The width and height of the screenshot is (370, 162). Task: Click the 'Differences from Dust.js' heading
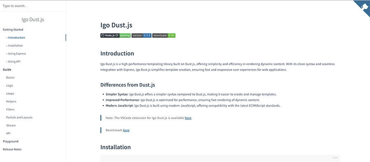[128, 85]
